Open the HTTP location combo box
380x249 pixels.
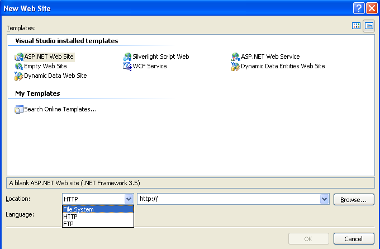point(98,199)
